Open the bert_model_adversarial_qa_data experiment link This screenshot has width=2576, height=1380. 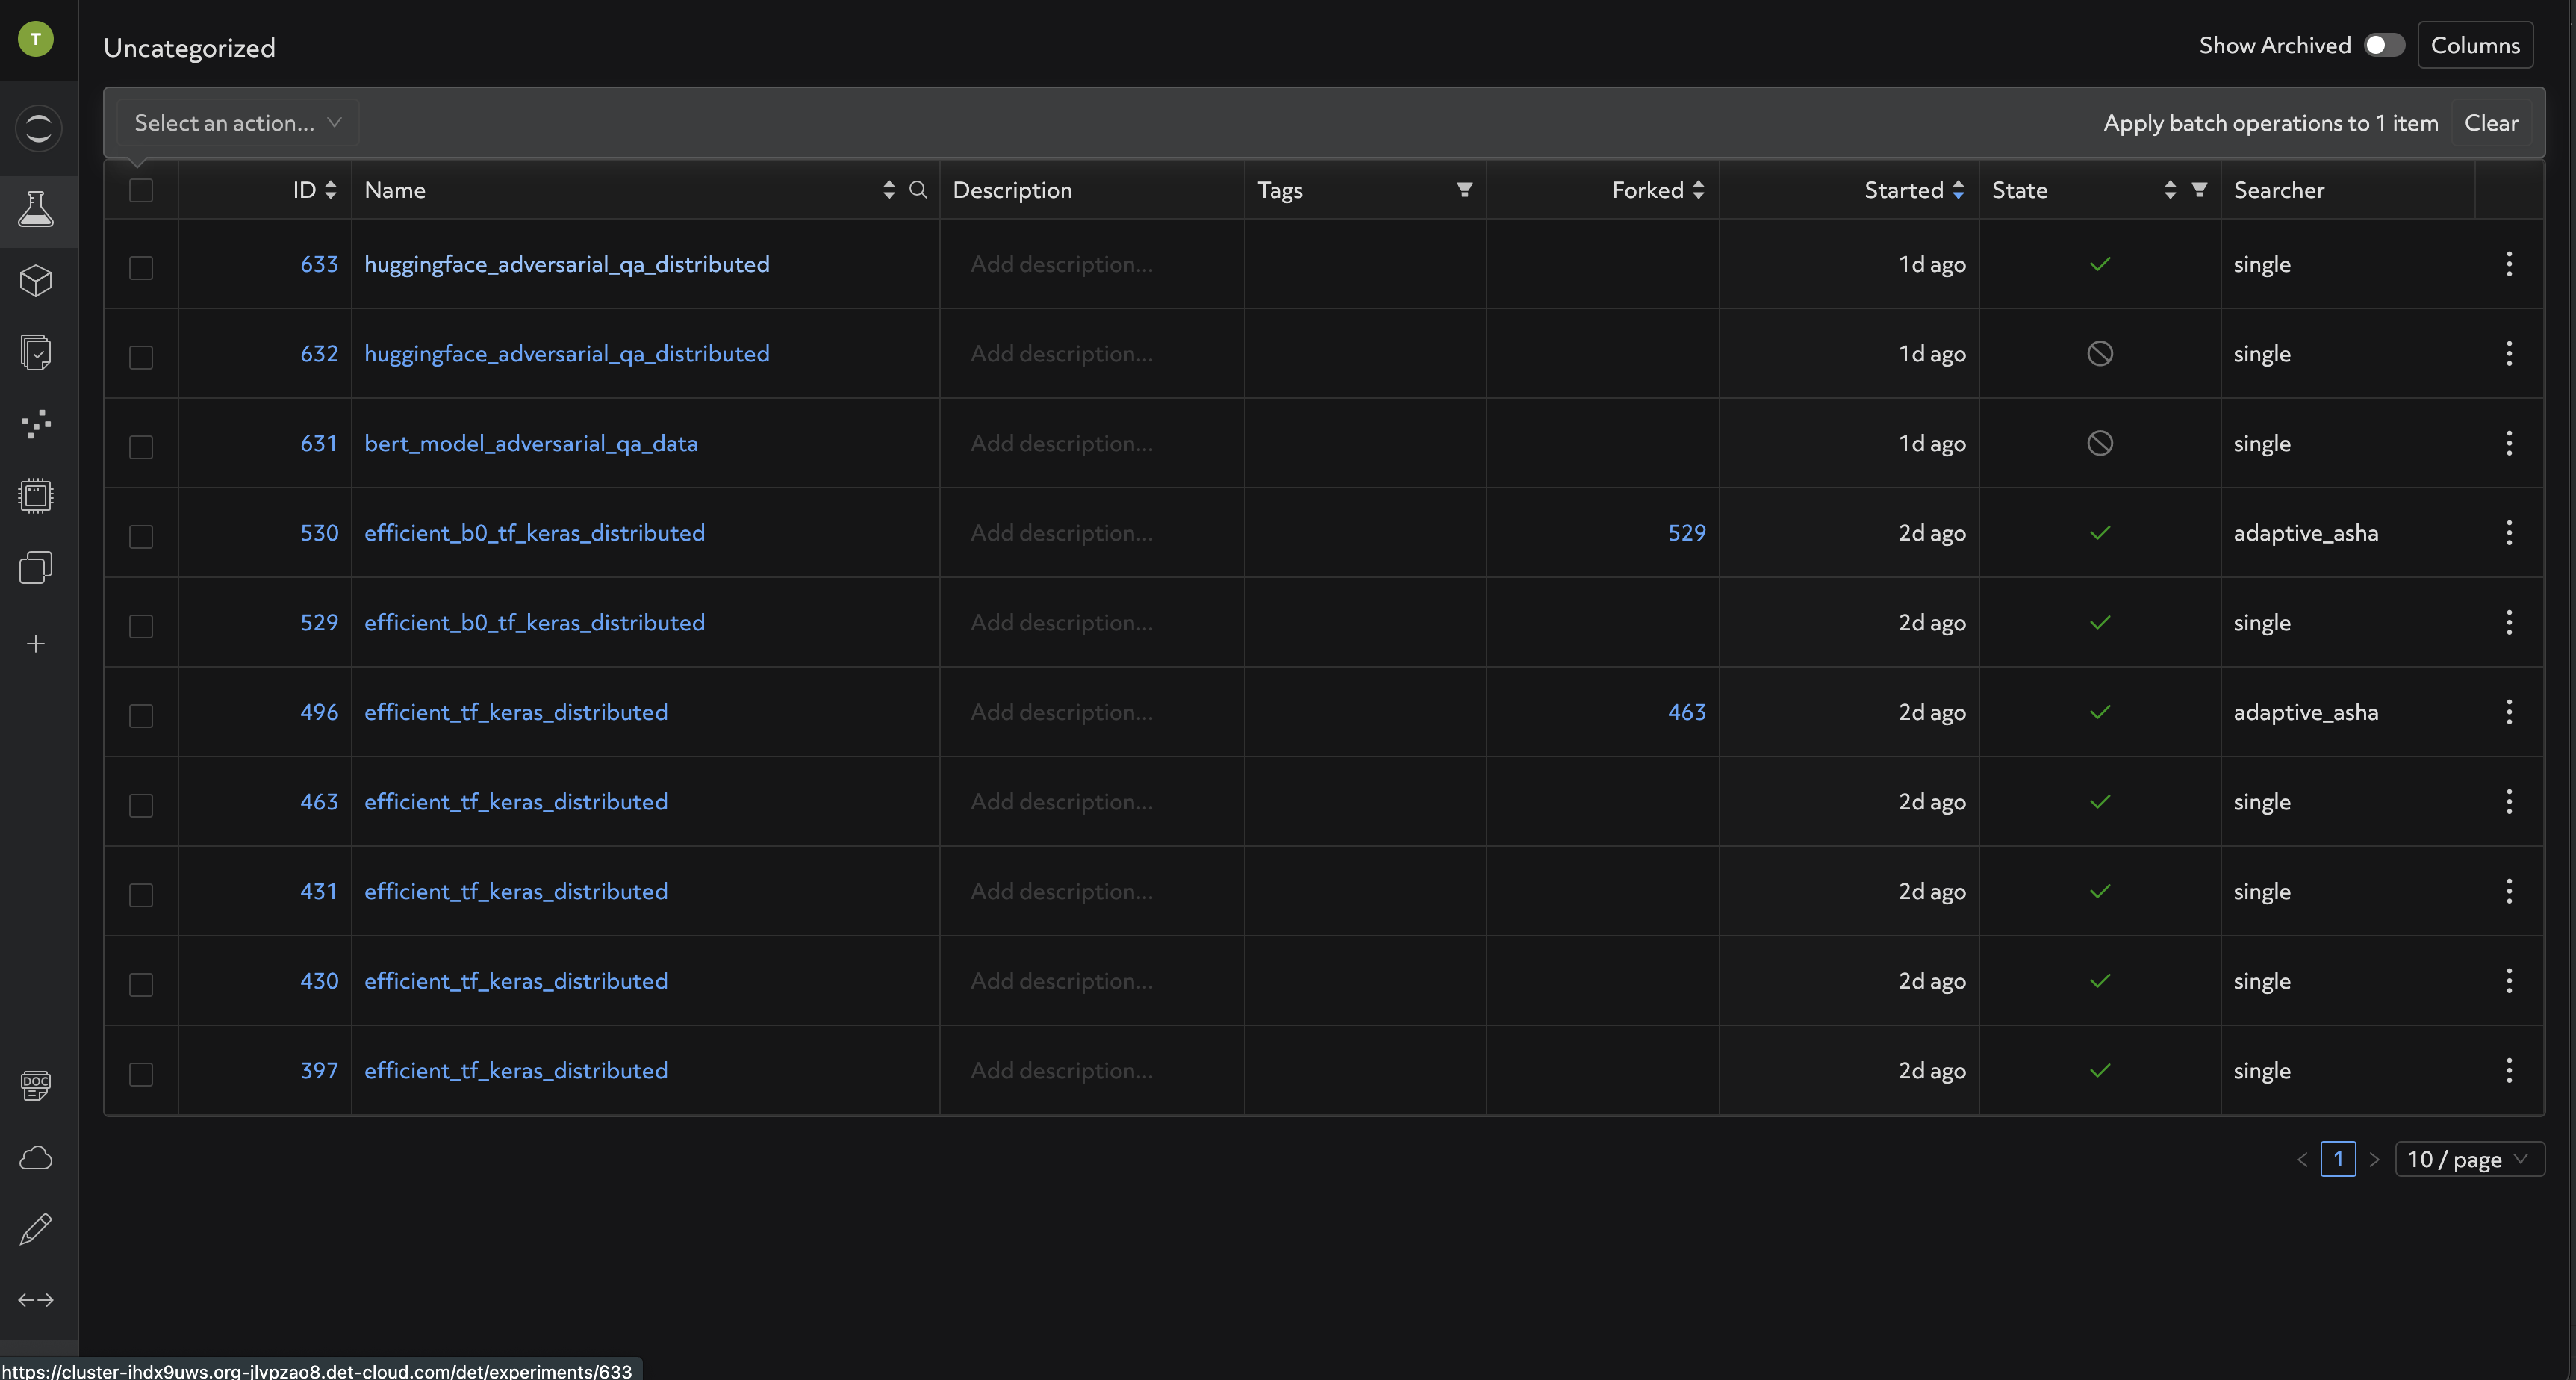pos(530,443)
